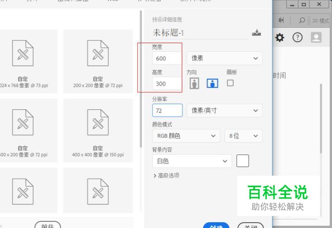Click the 分辨率 resolution field showing 72
The height and width of the screenshot is (228, 332).
pos(167,110)
